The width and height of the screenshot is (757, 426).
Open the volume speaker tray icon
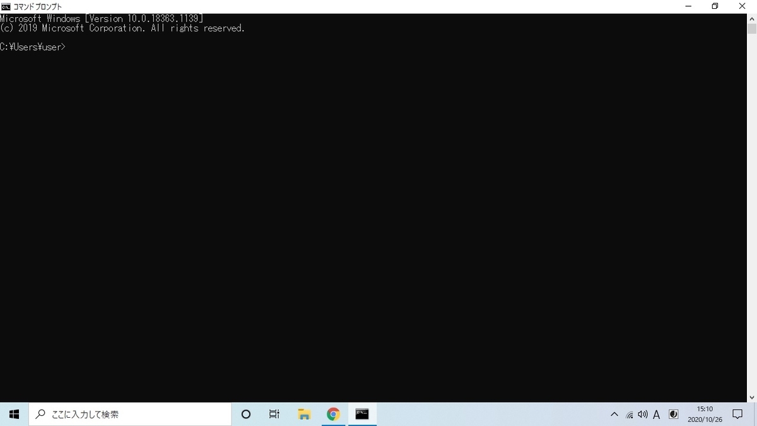(x=643, y=415)
